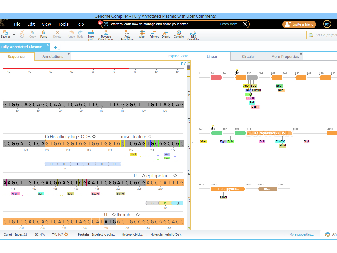Switch to the Circular view tab
337x253 pixels.
pos(248,57)
